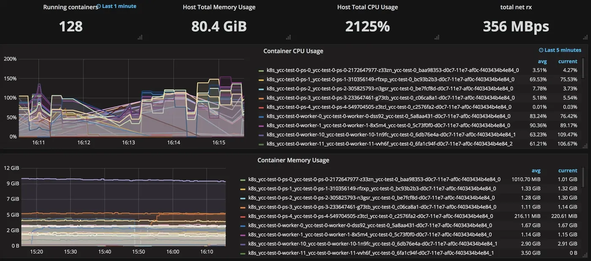
Task: Click the worker-11 entry in the Memory Usage legend
Action: click(371, 253)
